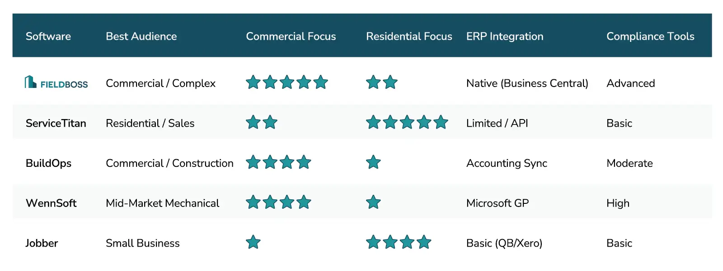
Task: Select the Commercial Focus column header
Action: click(x=291, y=37)
